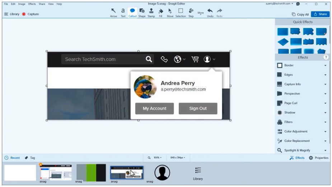Open the blank white thumbnail in tray

(20, 173)
